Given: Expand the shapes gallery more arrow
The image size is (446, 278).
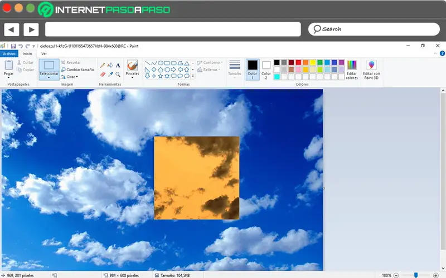Looking at the screenshot, I should click(x=193, y=76).
